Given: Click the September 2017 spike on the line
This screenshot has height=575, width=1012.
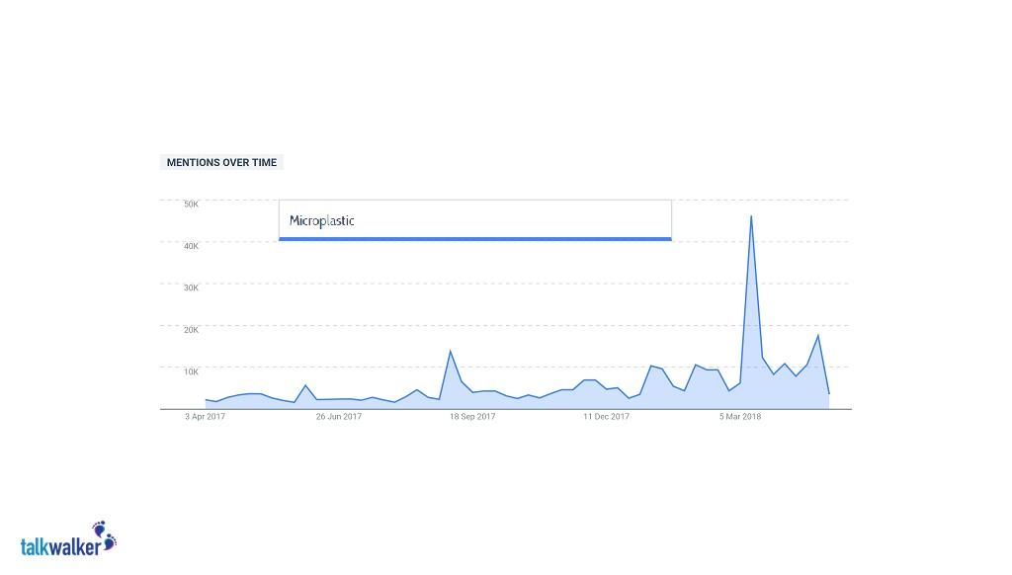Looking at the screenshot, I should click(451, 351).
